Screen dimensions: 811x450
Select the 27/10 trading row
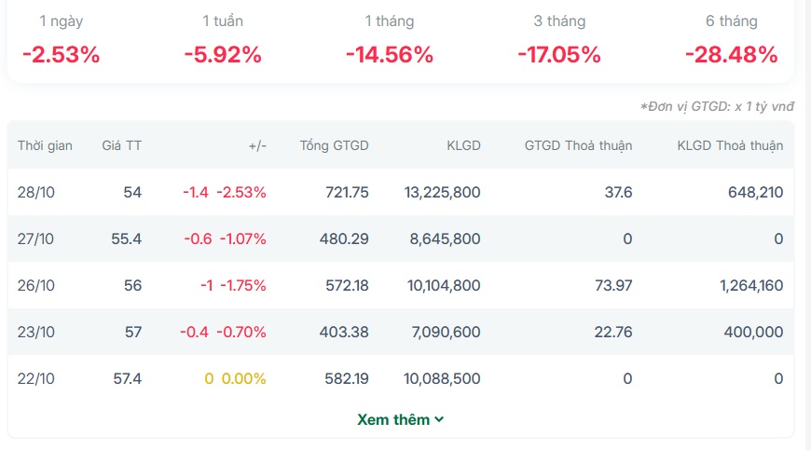click(401, 239)
